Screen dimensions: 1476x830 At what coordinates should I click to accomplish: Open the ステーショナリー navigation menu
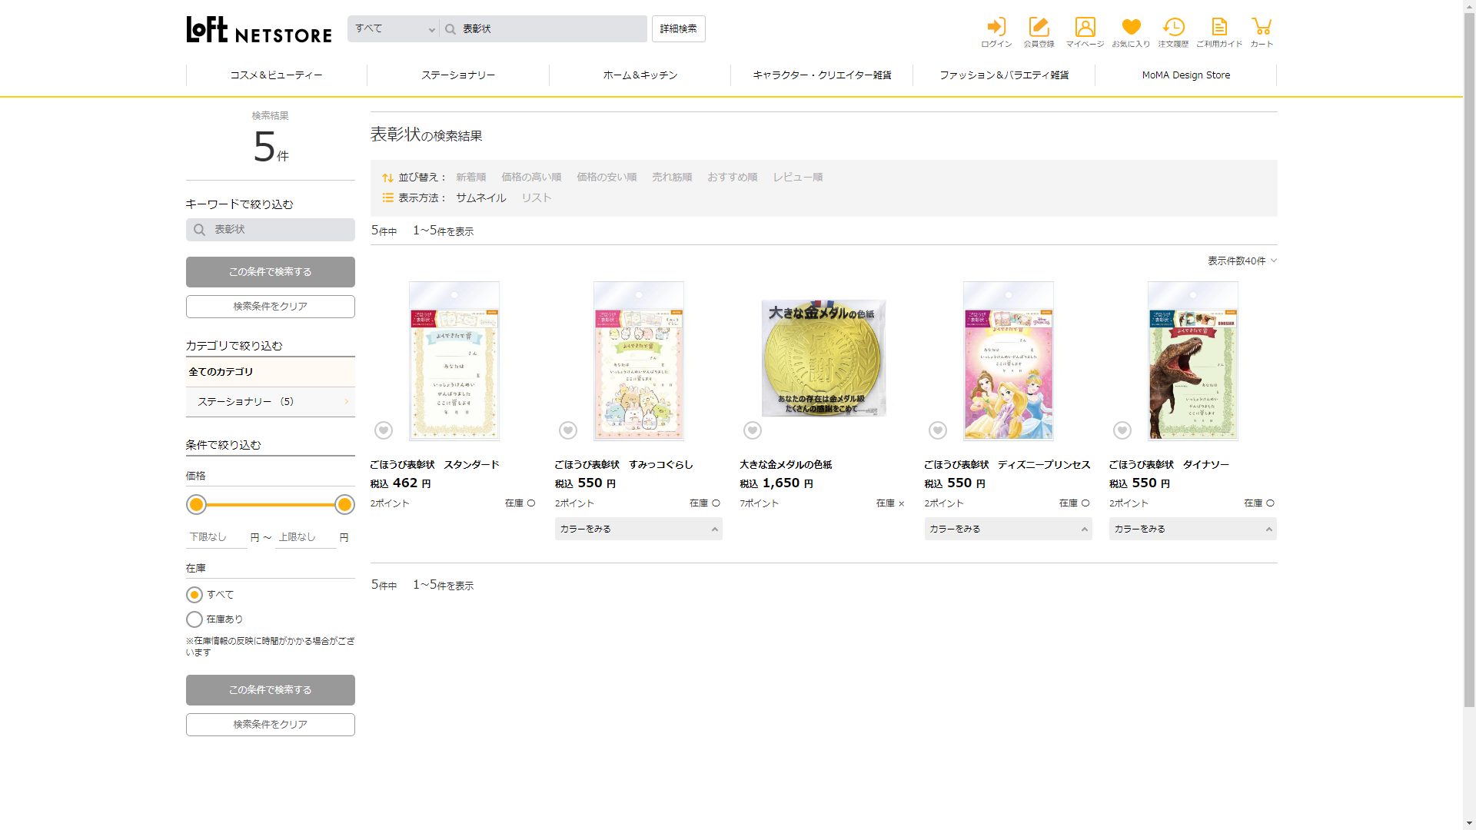[x=458, y=75]
